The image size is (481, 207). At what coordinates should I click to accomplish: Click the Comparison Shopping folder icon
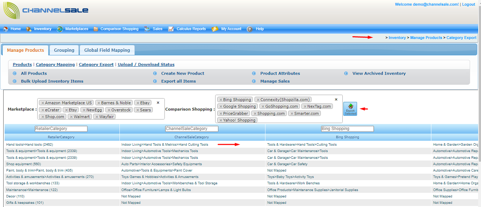96,29
